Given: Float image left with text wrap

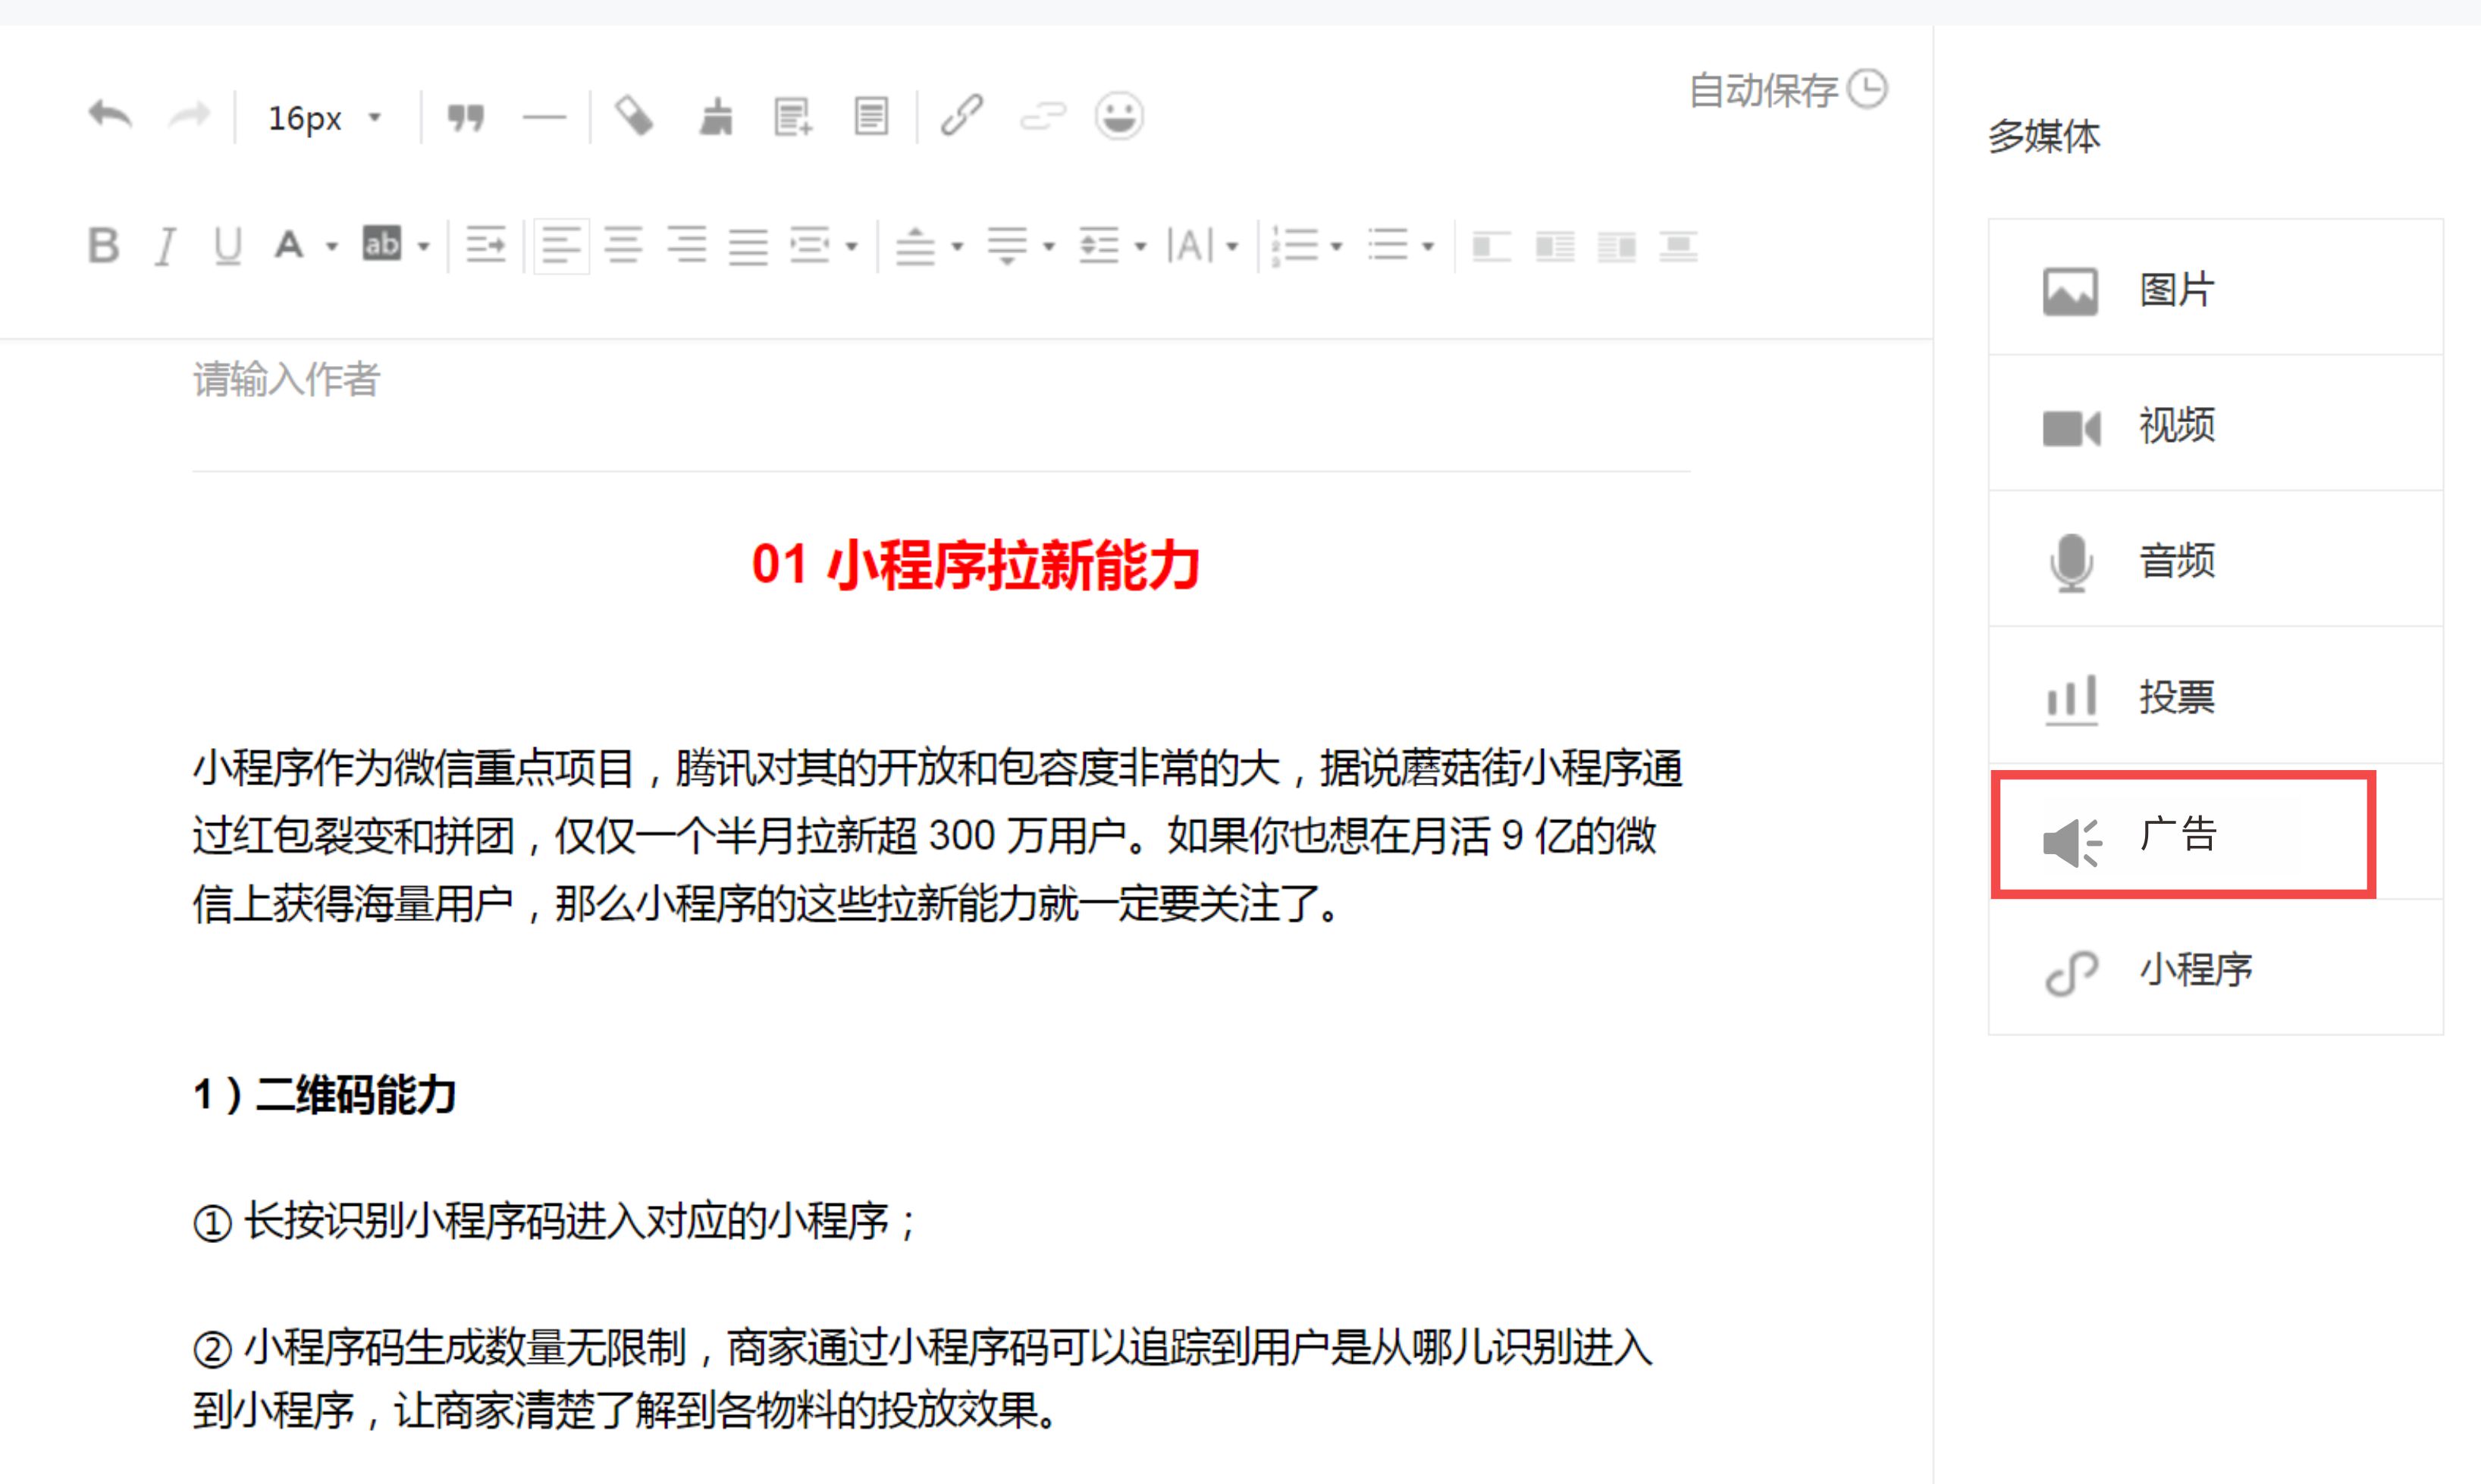Looking at the screenshot, I should coord(1554,246).
